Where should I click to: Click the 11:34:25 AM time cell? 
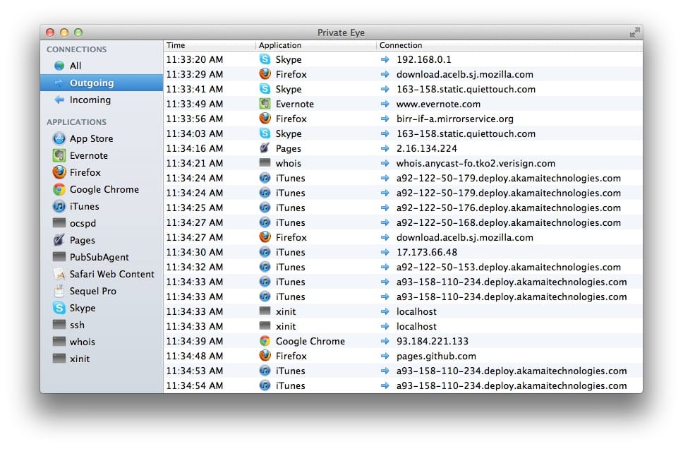coord(194,208)
